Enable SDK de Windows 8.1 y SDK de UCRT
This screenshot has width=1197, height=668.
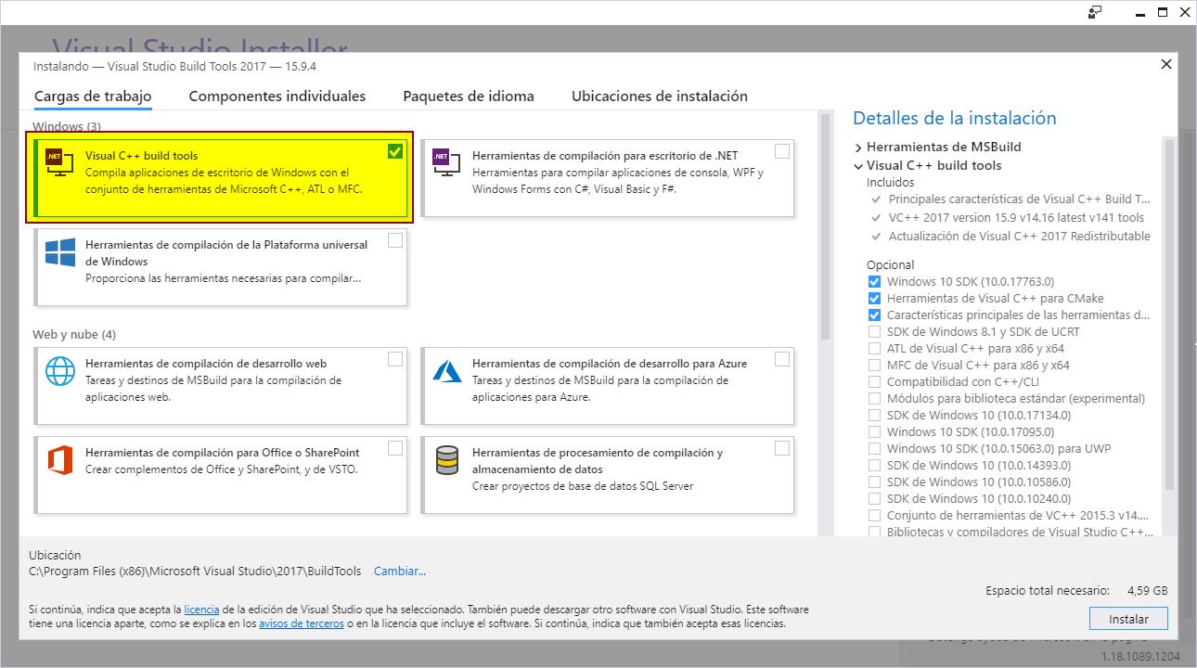coord(874,331)
